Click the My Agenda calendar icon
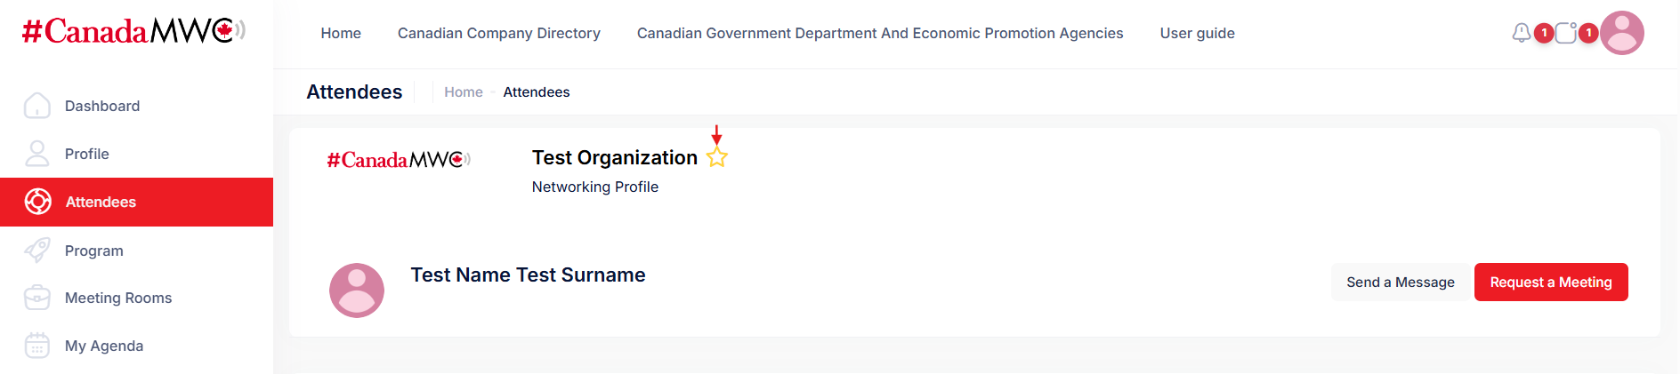 (x=37, y=346)
